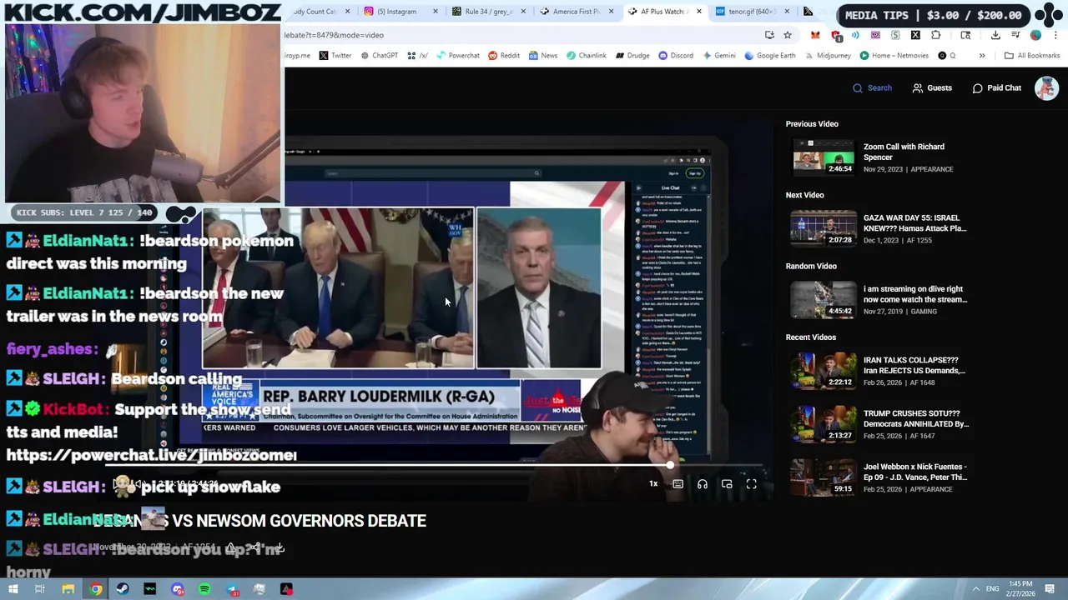Image resolution: width=1068 pixels, height=600 pixels.
Task: Open Chrome downloads tray icon
Action: [995, 35]
